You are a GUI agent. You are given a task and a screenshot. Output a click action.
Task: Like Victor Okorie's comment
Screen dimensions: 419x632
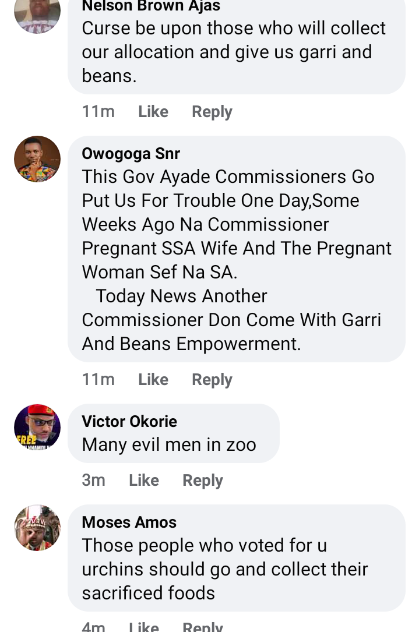(144, 481)
